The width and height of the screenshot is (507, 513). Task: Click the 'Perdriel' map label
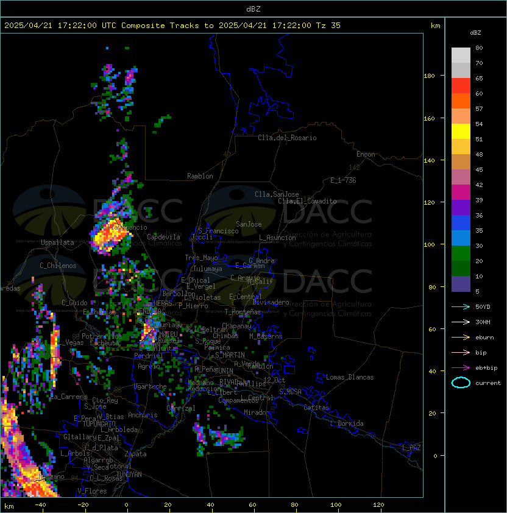pos(149,355)
